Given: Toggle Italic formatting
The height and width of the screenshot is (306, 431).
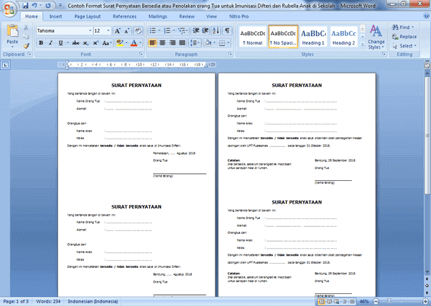Looking at the screenshot, I should 51,43.
